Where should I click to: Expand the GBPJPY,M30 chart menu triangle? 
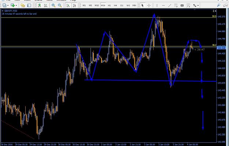coord(3,11)
